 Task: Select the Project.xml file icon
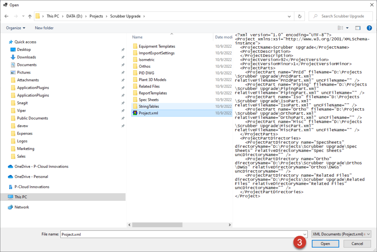[x=135, y=113]
